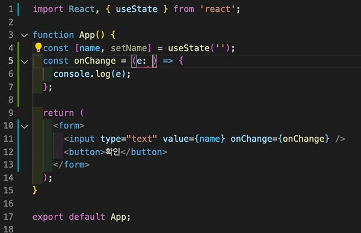Click the 'return' keyword
This screenshot has width=361, height=233.
tap(58, 113)
